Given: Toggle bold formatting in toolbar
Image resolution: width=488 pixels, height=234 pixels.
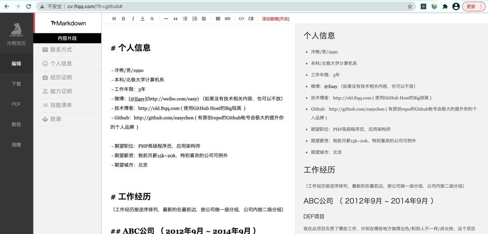Looking at the screenshot, I should [x=123, y=18].
